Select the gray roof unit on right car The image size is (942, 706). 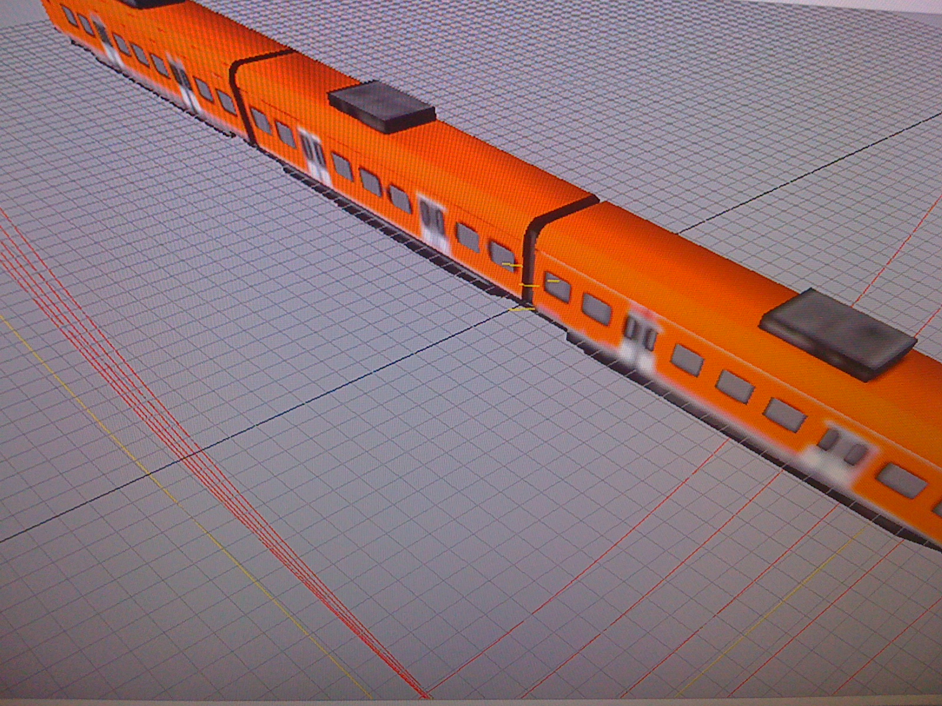coord(839,334)
